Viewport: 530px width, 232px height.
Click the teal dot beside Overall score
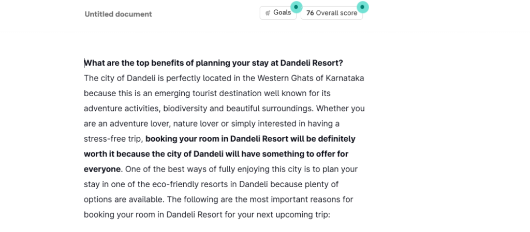point(363,7)
